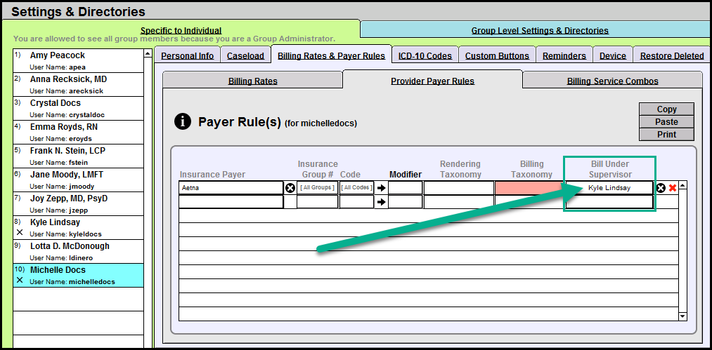
Task: Click the X mark beside Michelle Docs in the user list
Action: pyautogui.click(x=20, y=280)
